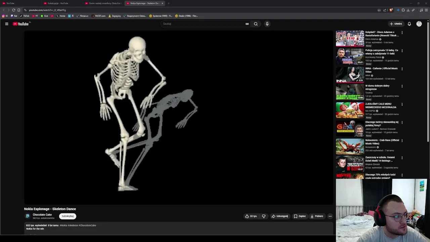Like the video with 32 tys. thumbs up
The image size is (430, 242).
(x=251, y=216)
